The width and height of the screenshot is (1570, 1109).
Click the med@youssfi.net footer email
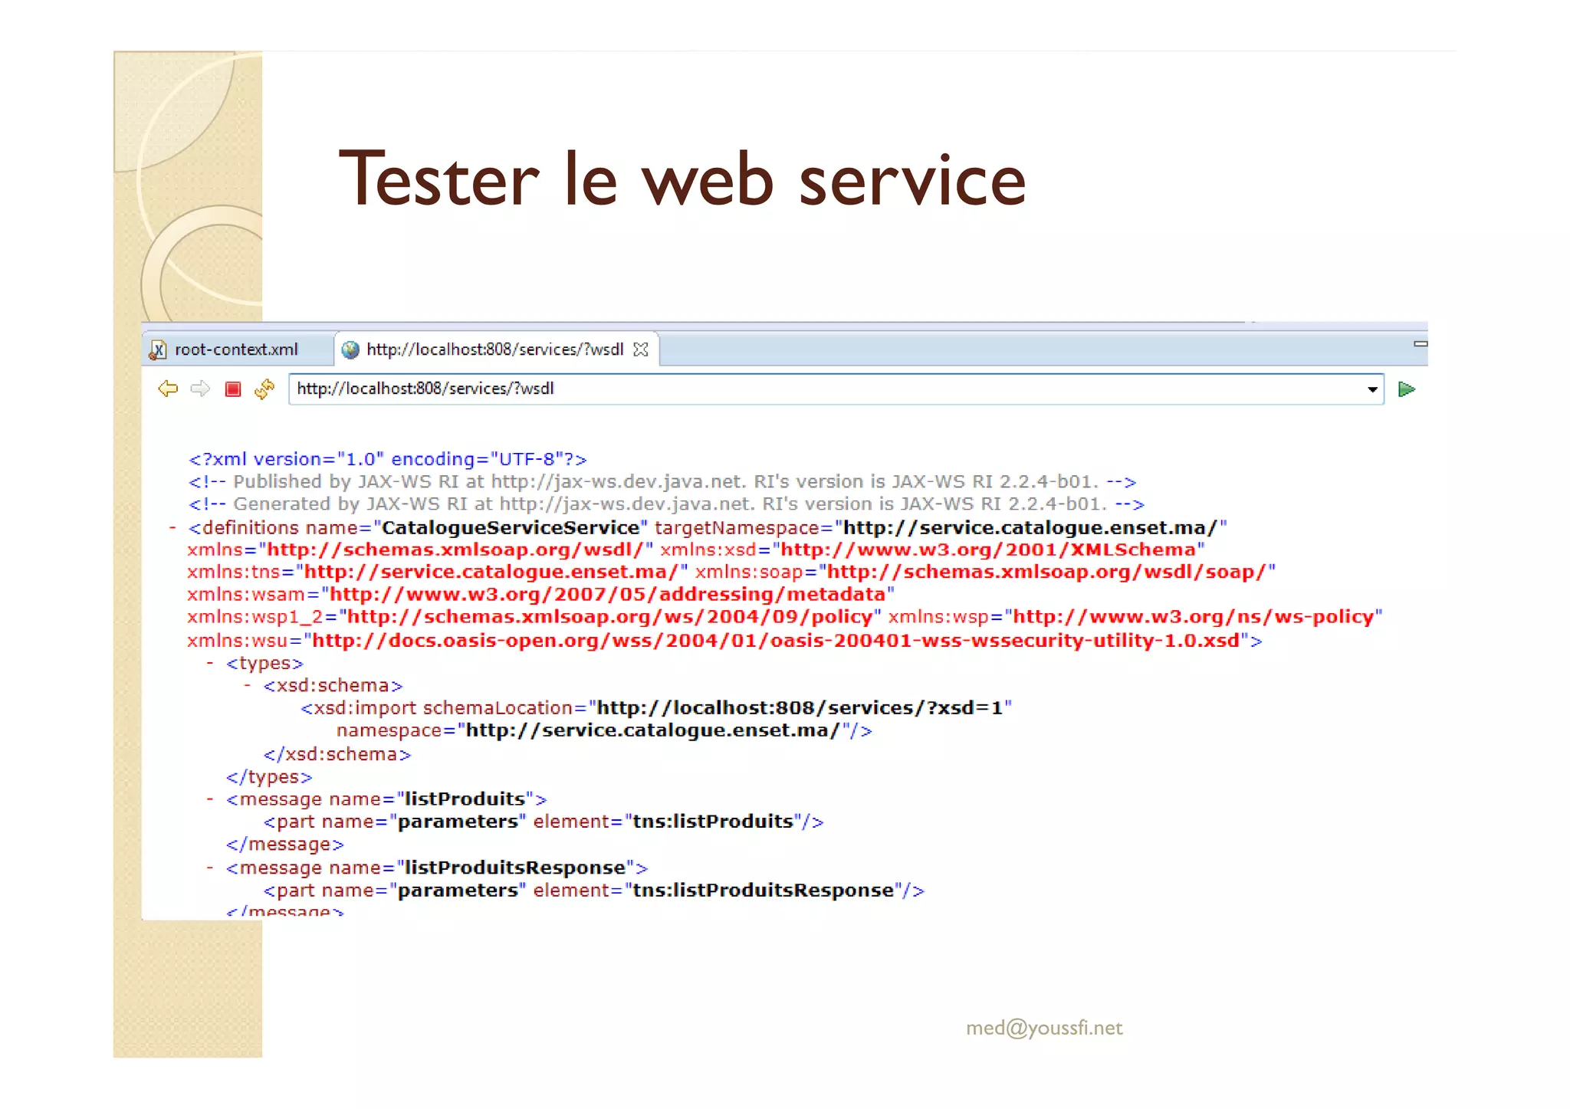(1044, 1028)
